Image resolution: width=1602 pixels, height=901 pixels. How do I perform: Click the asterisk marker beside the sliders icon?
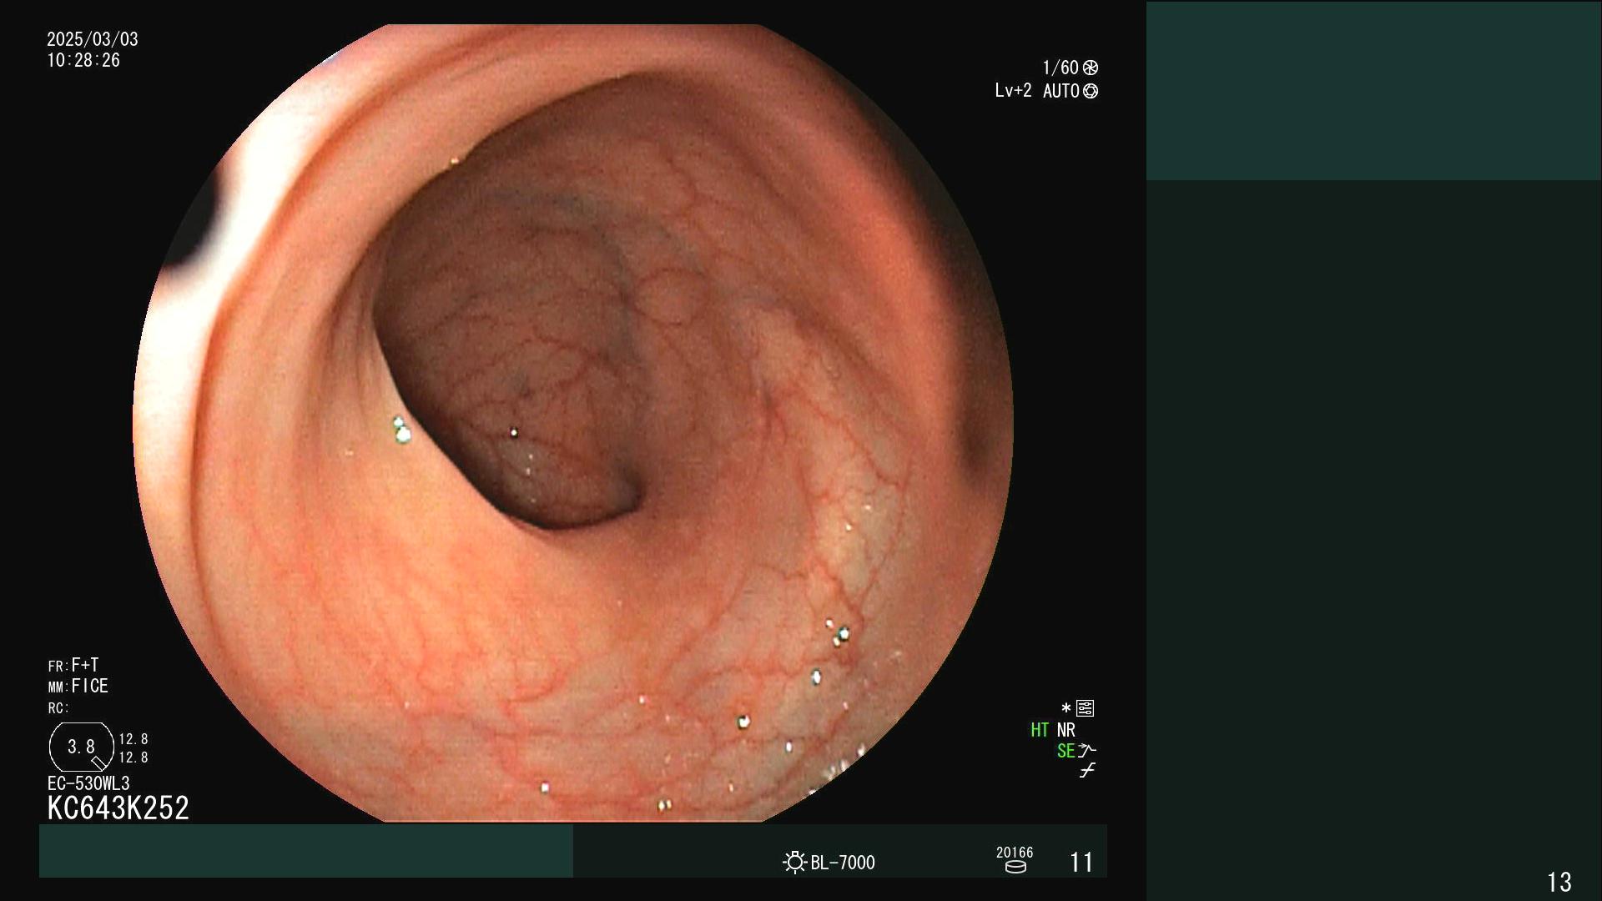click(x=1065, y=708)
